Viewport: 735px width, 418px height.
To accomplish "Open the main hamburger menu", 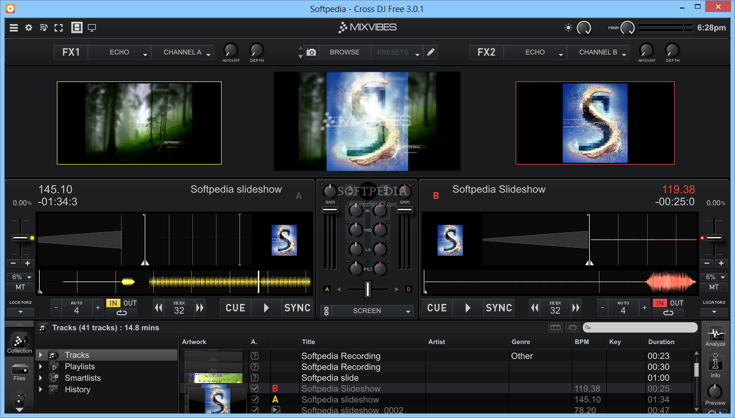I will (x=14, y=28).
